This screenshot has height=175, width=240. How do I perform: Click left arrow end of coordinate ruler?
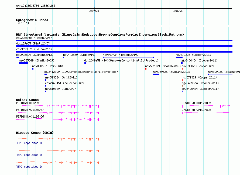17,9
